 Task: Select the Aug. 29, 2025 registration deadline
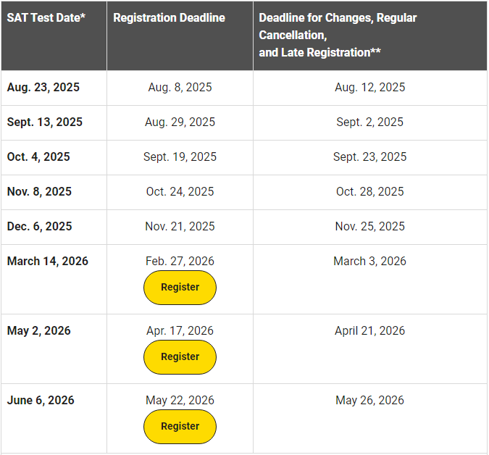pos(180,122)
